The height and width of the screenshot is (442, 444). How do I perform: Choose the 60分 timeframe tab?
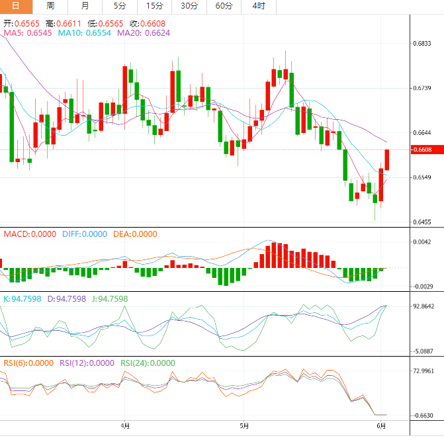pos(224,6)
